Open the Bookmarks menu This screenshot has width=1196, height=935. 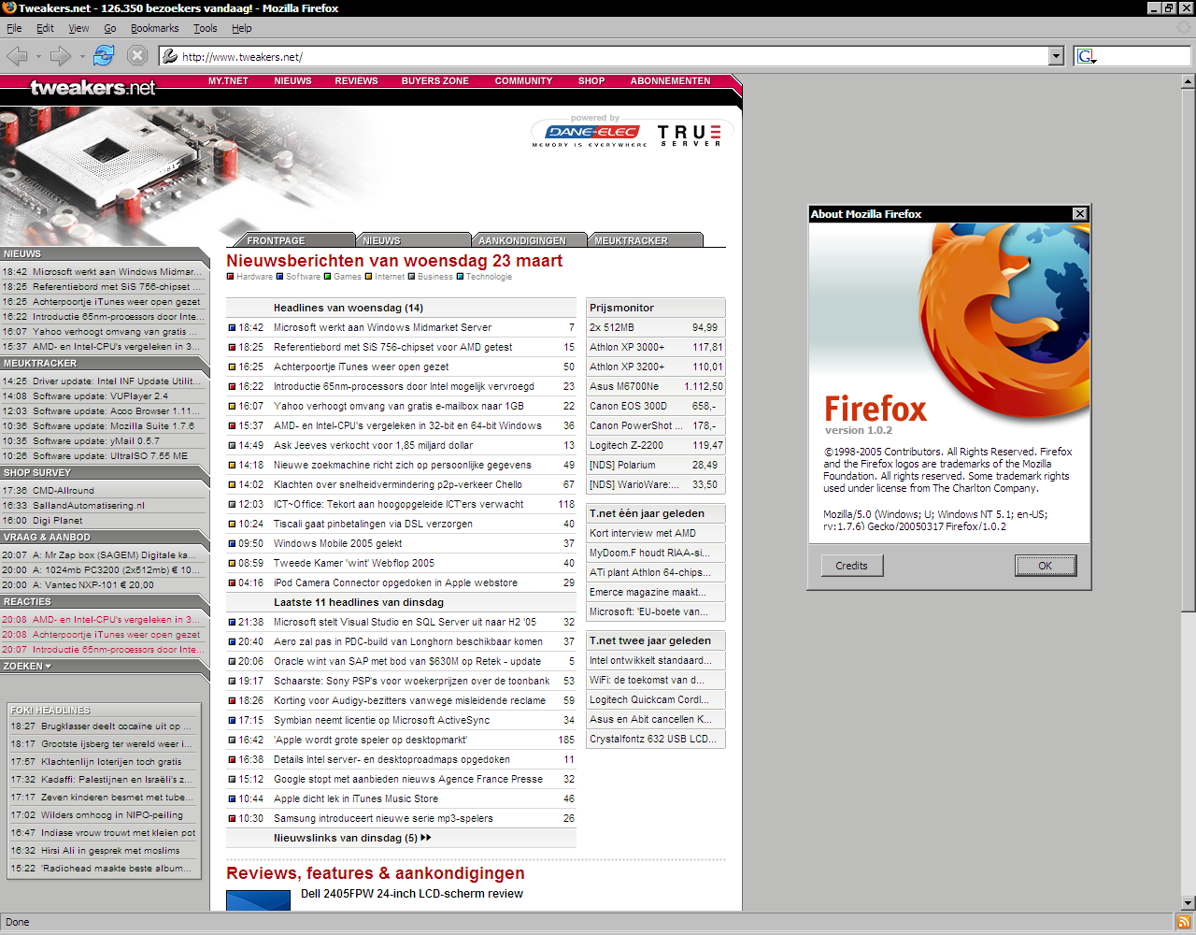coord(154,28)
